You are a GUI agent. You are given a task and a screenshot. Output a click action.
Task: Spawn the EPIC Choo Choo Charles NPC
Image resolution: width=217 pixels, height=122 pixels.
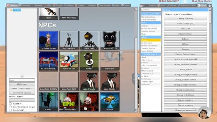(69, 102)
